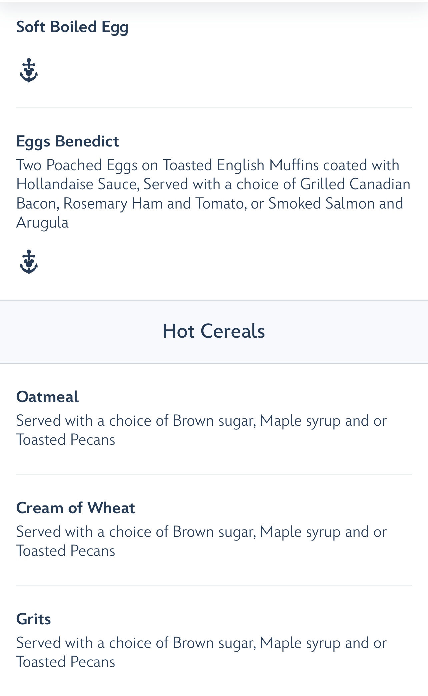Click the Oatmeal serving description text

pyautogui.click(x=201, y=430)
